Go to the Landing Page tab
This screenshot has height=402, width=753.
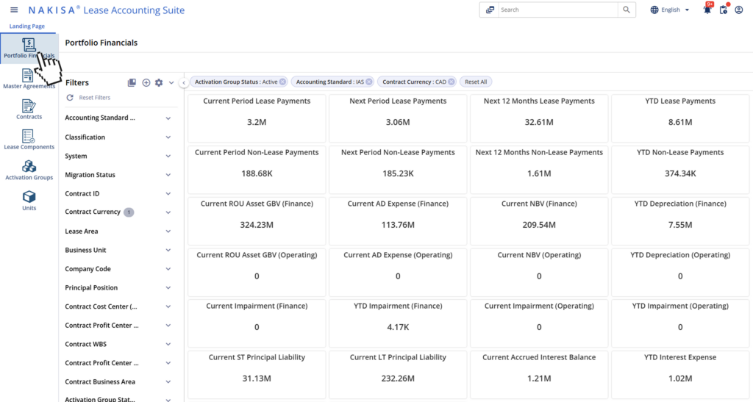coord(27,26)
